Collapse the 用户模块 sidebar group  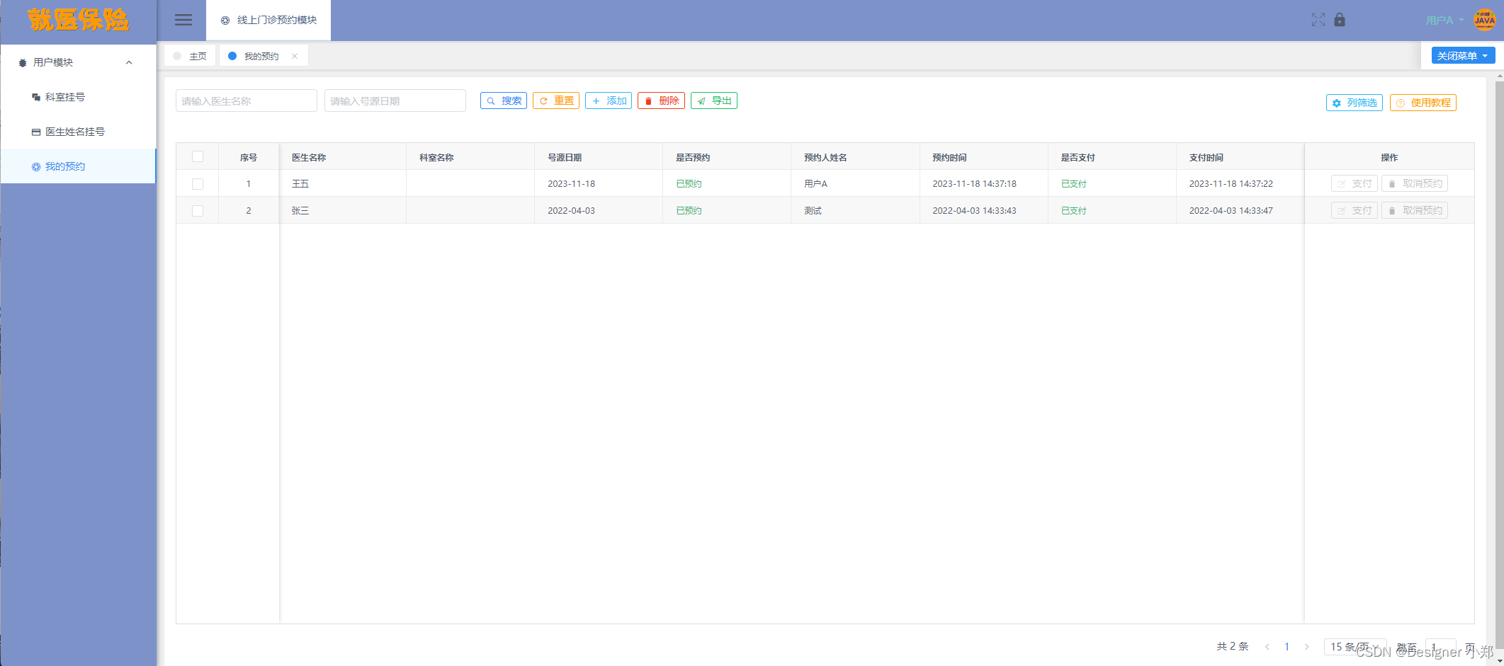point(78,62)
